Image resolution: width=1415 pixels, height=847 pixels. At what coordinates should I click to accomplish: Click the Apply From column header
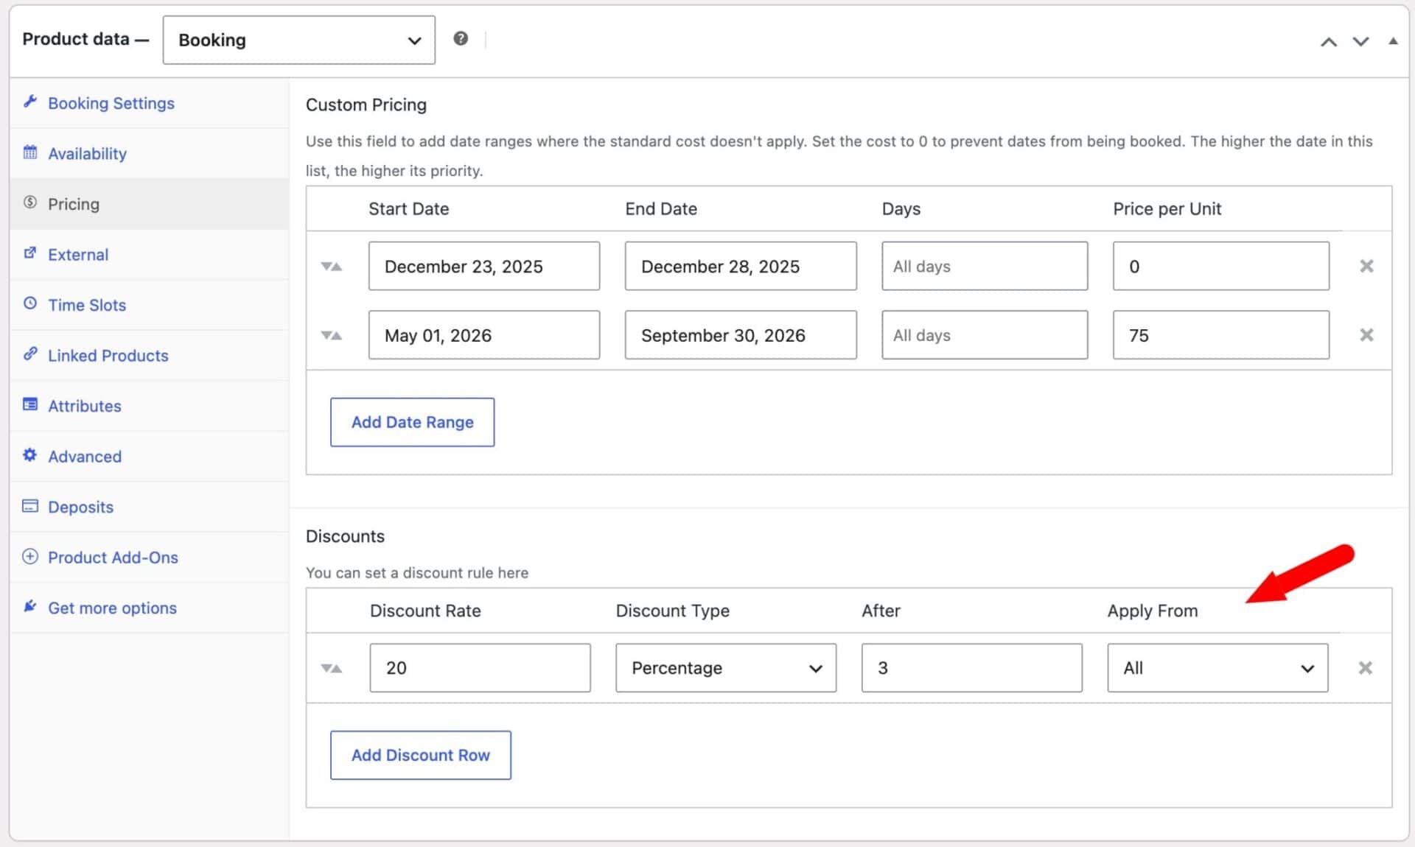(1153, 611)
